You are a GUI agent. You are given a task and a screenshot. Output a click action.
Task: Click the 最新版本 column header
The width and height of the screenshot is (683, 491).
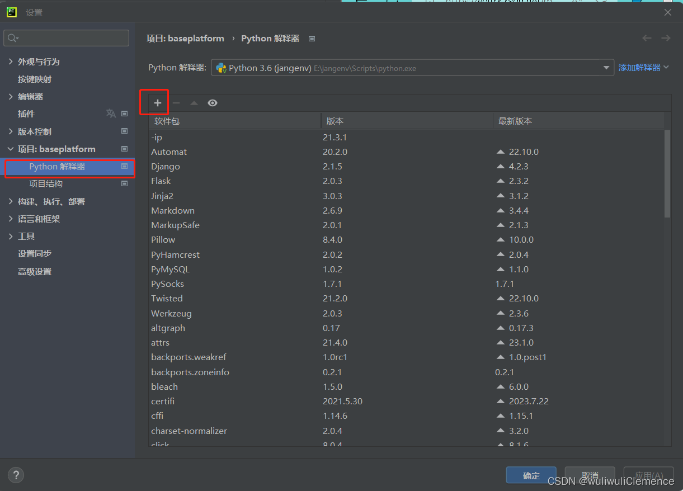pyautogui.click(x=578, y=121)
